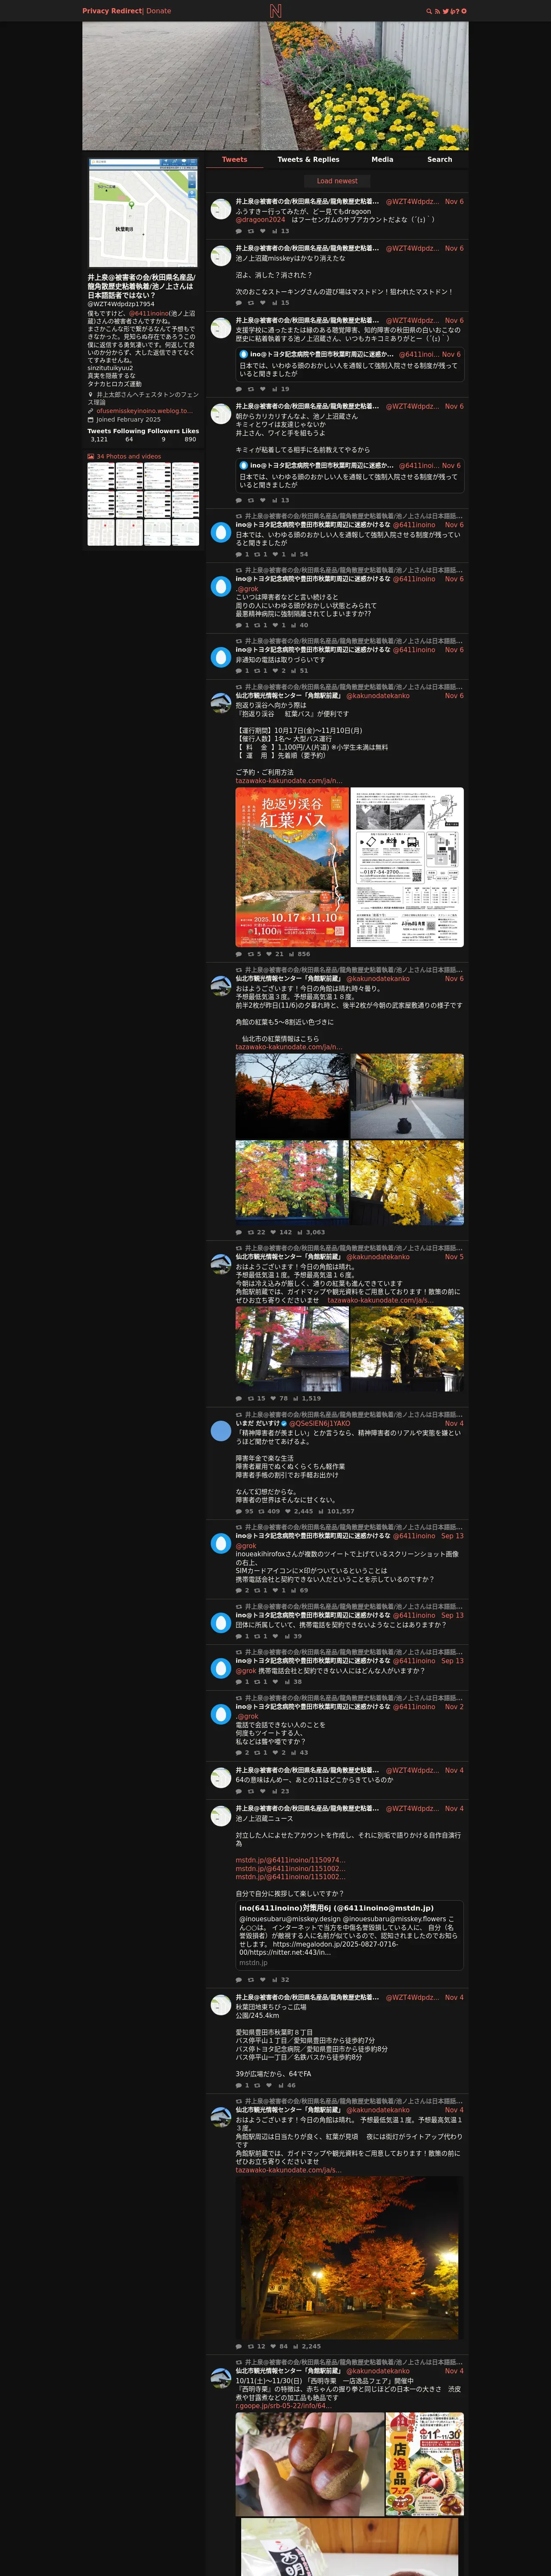551x2576 pixels.
Task: Open ofusemisskeyinoino.weblog website link in profile
Action: click(x=145, y=411)
